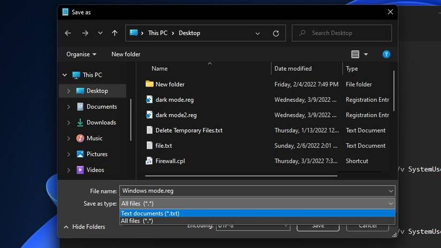Viewport: 441px width, 248px height.
Task: Select the Firewall.cpl name
Action: [x=170, y=161]
